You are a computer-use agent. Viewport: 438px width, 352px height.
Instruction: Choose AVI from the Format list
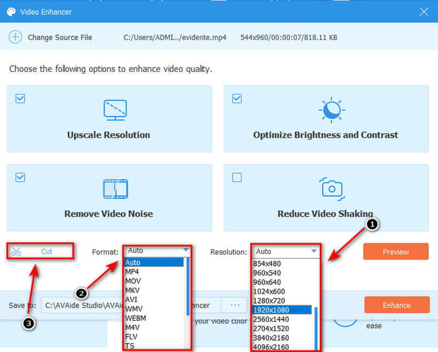pos(154,299)
